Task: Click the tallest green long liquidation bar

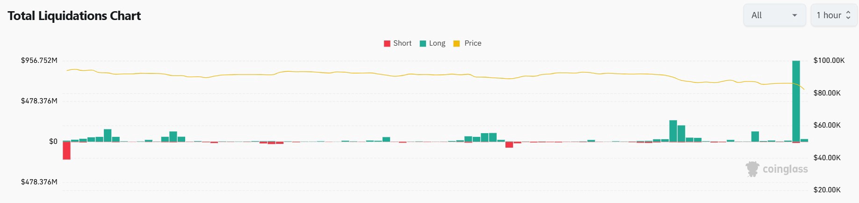Action: coord(796,100)
